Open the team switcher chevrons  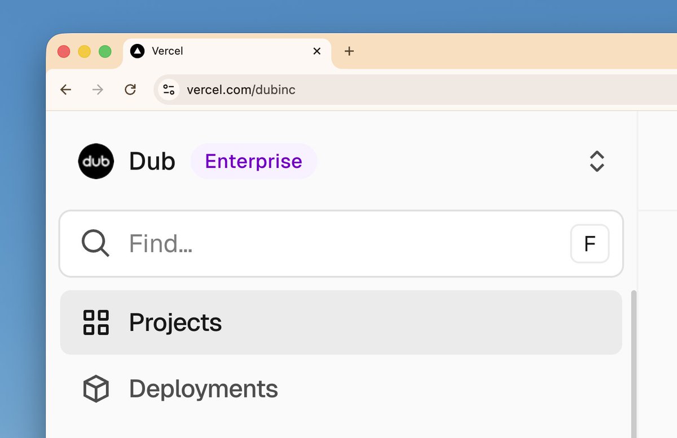(597, 161)
